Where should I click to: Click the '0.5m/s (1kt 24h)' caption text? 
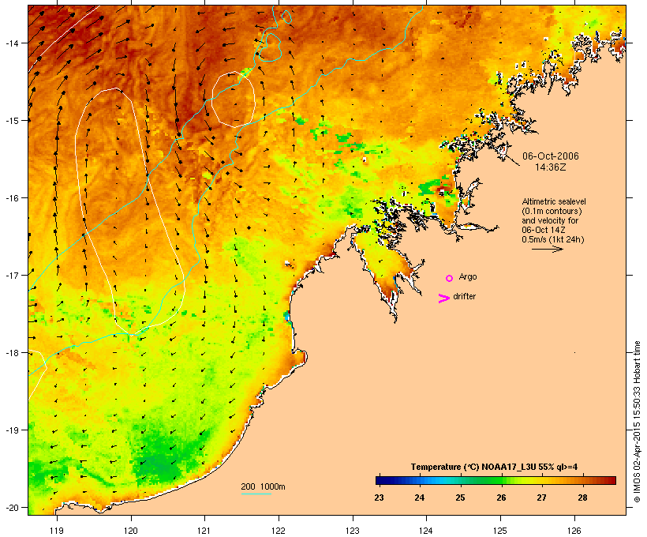click(553, 239)
